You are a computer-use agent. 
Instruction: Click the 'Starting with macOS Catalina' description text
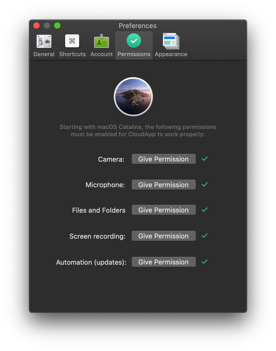(138, 131)
